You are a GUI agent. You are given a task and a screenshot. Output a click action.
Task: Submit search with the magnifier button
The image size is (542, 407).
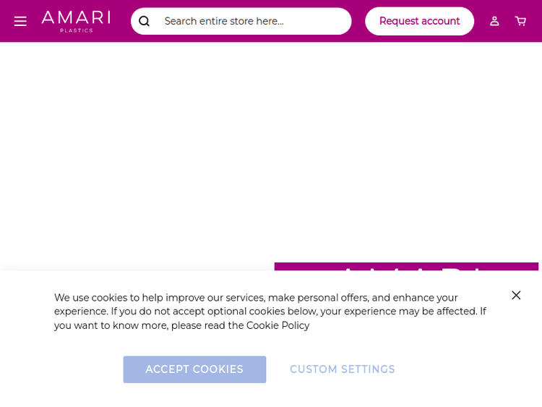[145, 21]
